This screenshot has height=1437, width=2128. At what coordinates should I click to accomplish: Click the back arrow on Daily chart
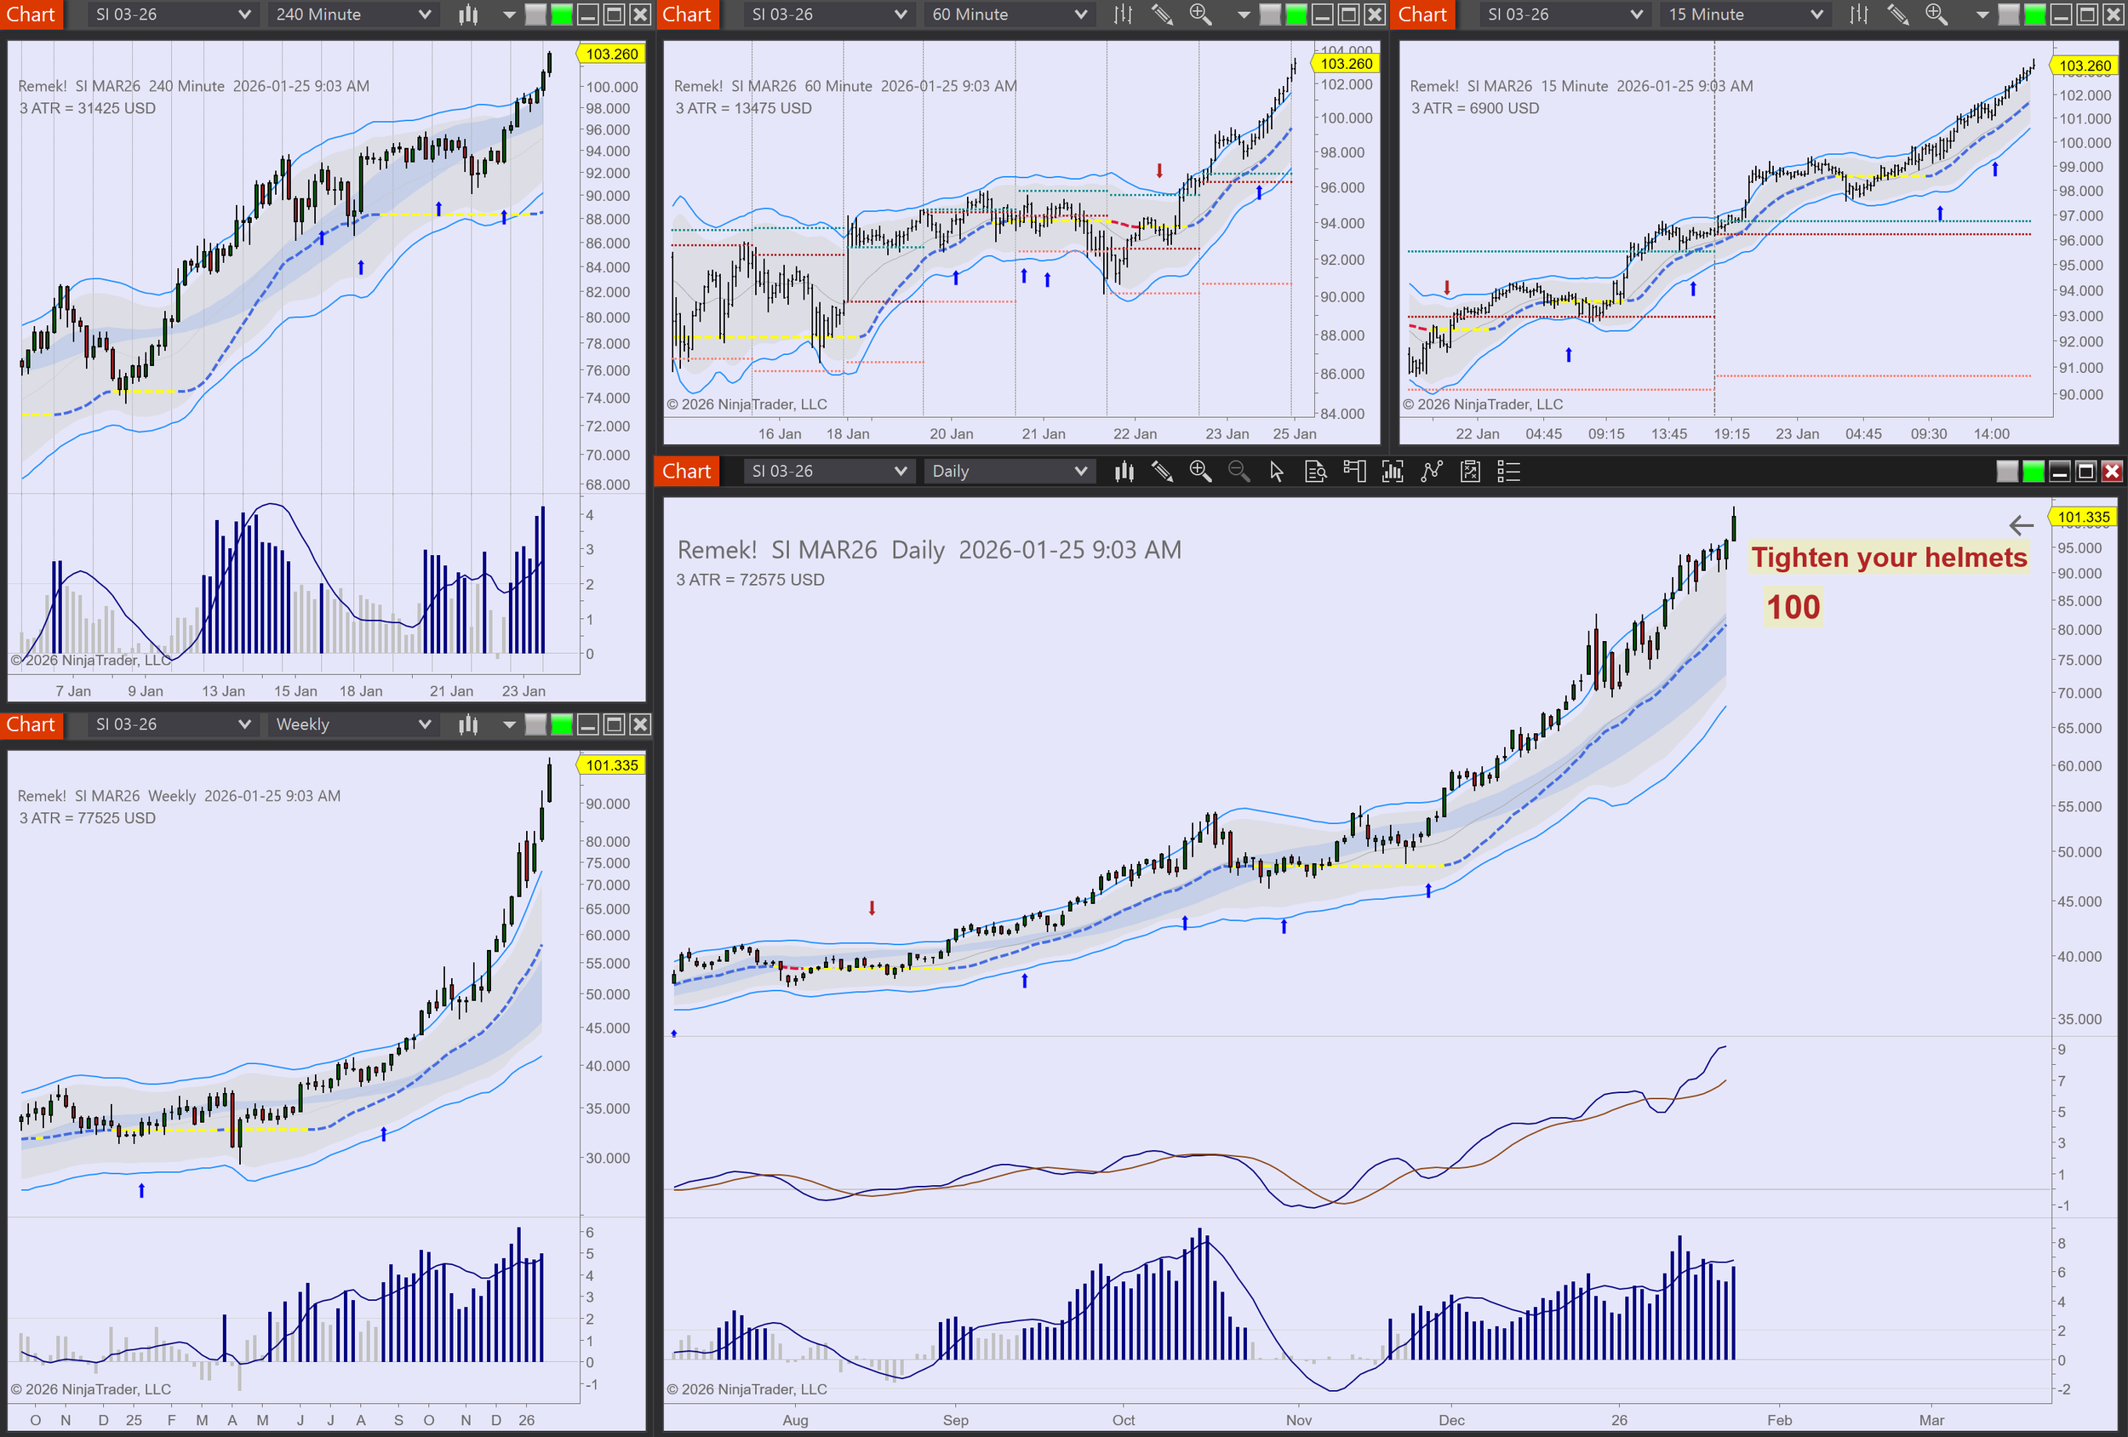coord(2021,524)
